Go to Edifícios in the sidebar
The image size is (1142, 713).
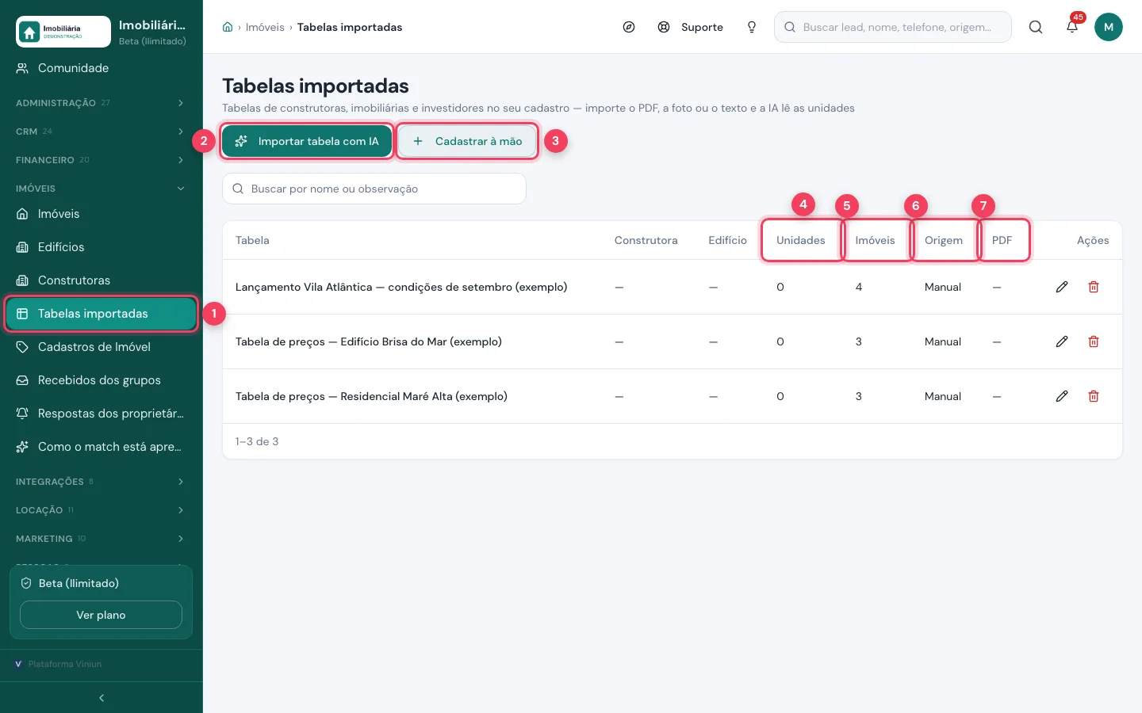pyautogui.click(x=102, y=247)
